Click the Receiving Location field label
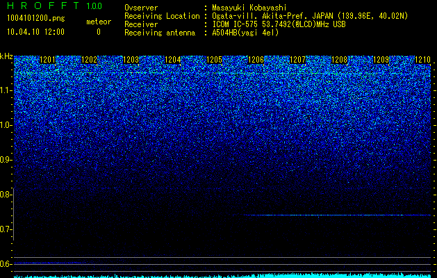Viewport: 437px width, 278px height. click(162, 16)
